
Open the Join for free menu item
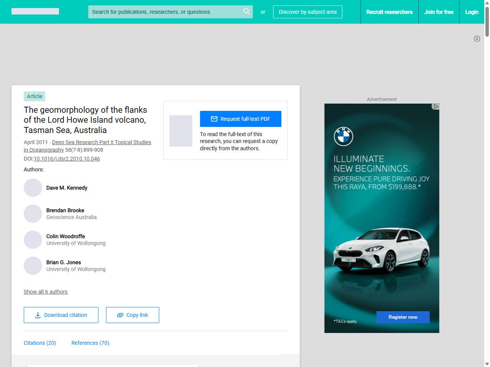[x=439, y=12]
